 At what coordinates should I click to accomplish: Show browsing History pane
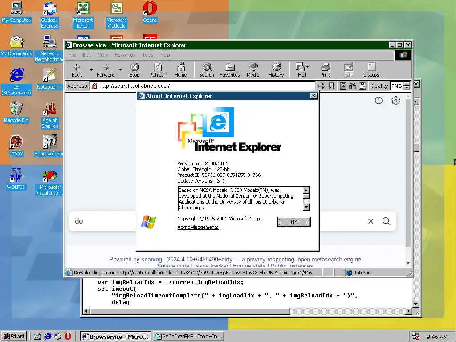[x=276, y=70]
